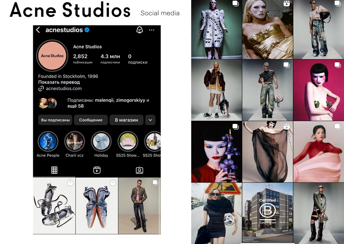This screenshot has width=344, height=244.
Task: Open the 0 подписки following list
Action: click(138, 59)
